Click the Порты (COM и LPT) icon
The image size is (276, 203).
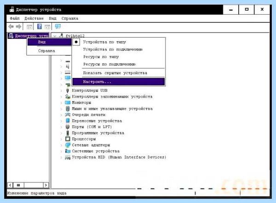click(68, 127)
